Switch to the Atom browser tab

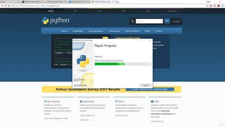coord(10,2)
